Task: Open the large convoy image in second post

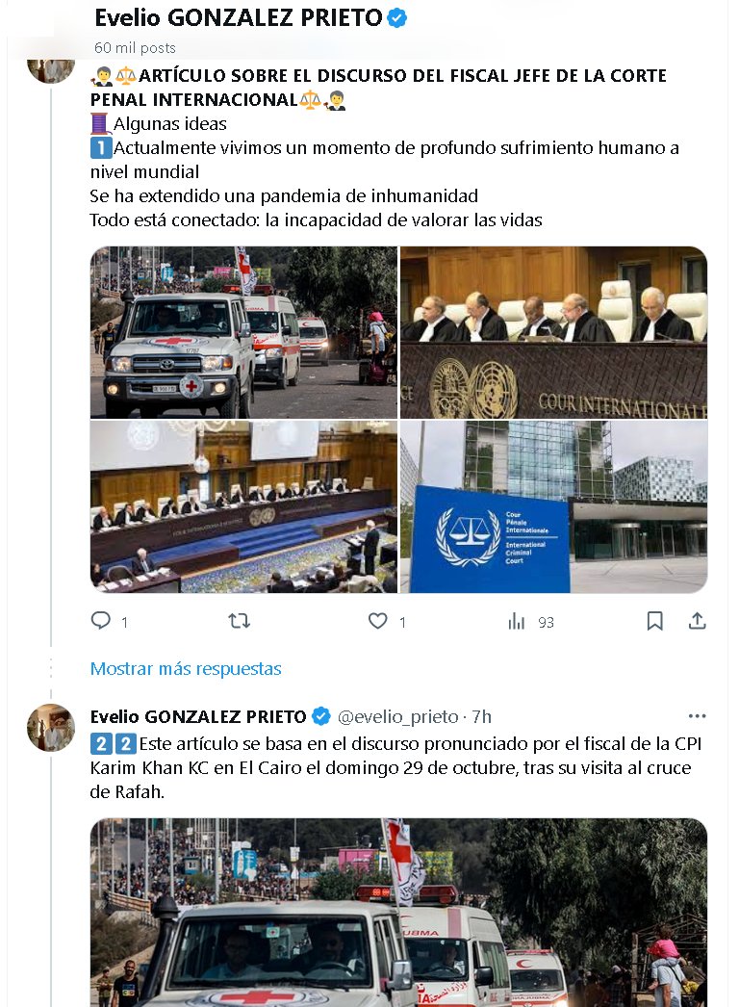Action: 398,912
